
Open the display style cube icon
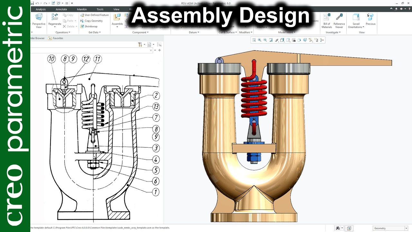click(282, 40)
